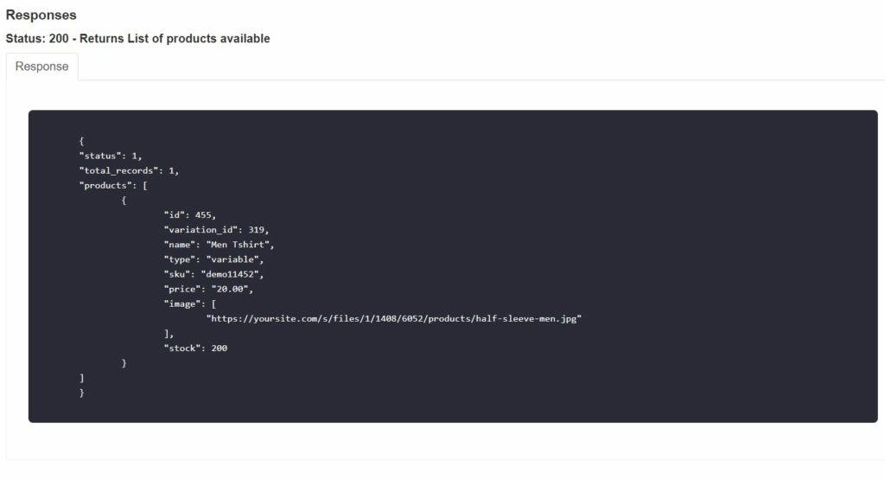Click the product object's closing brace

[124, 363]
